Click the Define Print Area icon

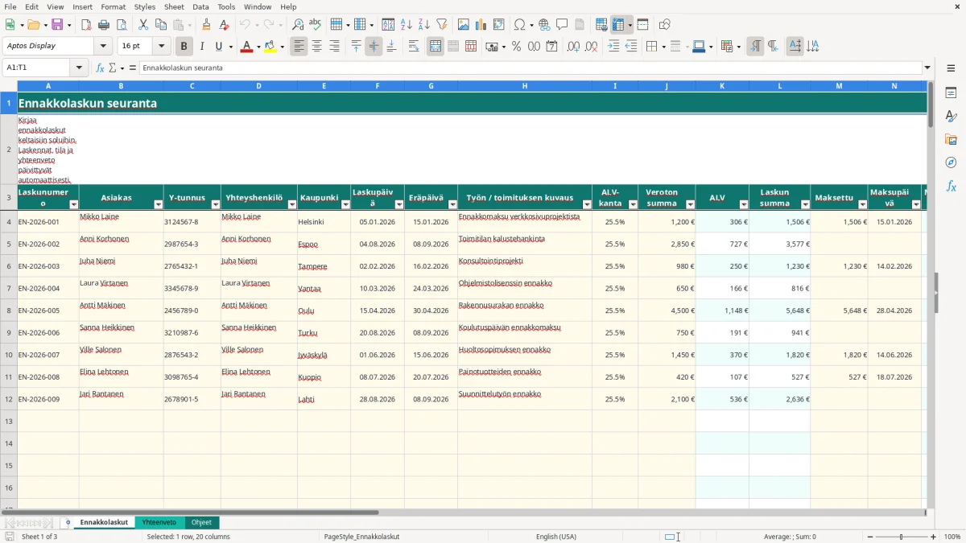(x=601, y=25)
